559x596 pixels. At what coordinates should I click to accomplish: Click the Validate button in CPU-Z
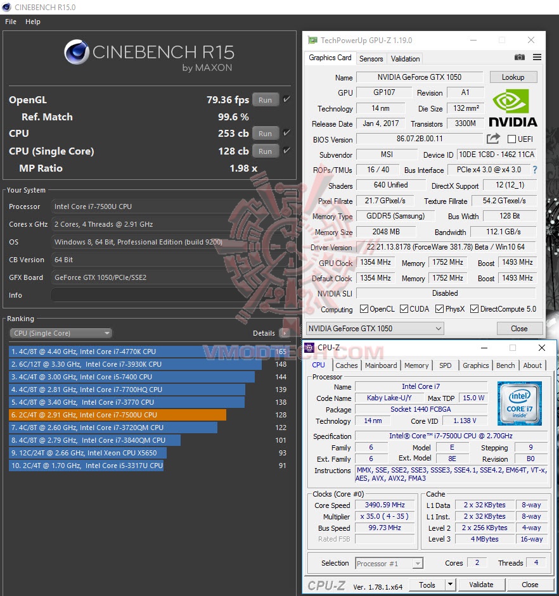[482, 585]
